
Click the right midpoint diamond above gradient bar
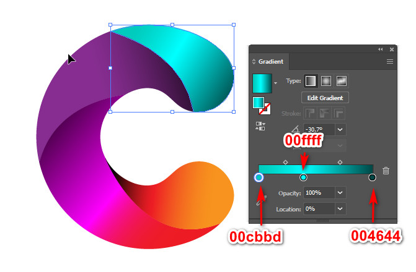pyautogui.click(x=340, y=162)
